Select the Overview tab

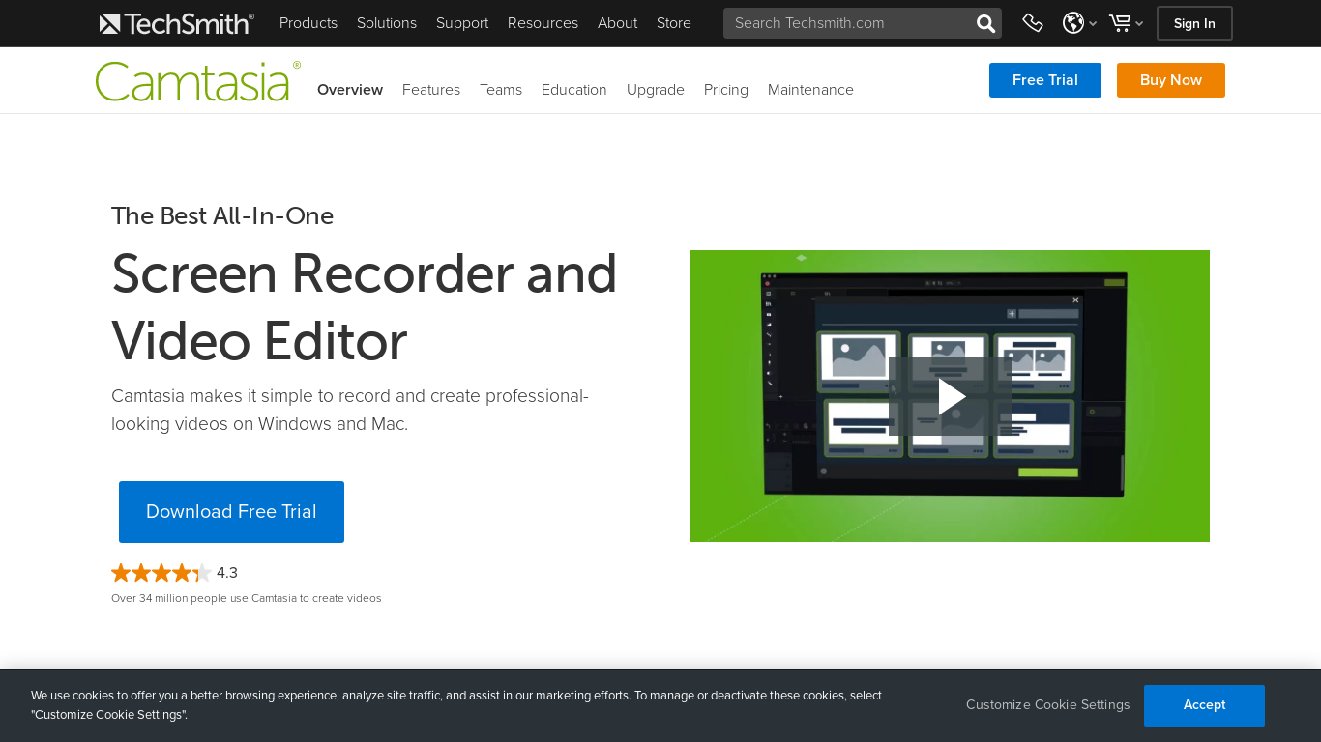tap(350, 90)
